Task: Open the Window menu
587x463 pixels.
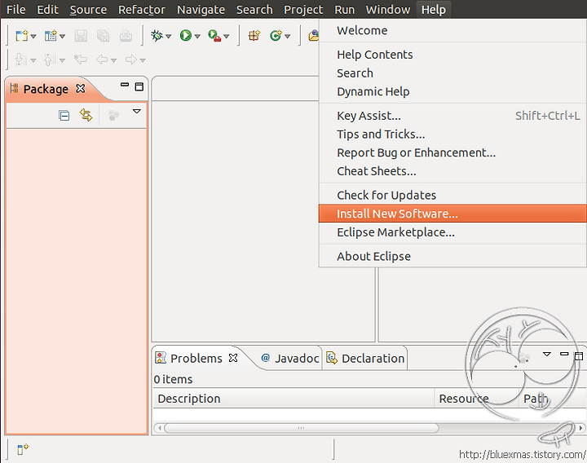Action: click(x=388, y=9)
